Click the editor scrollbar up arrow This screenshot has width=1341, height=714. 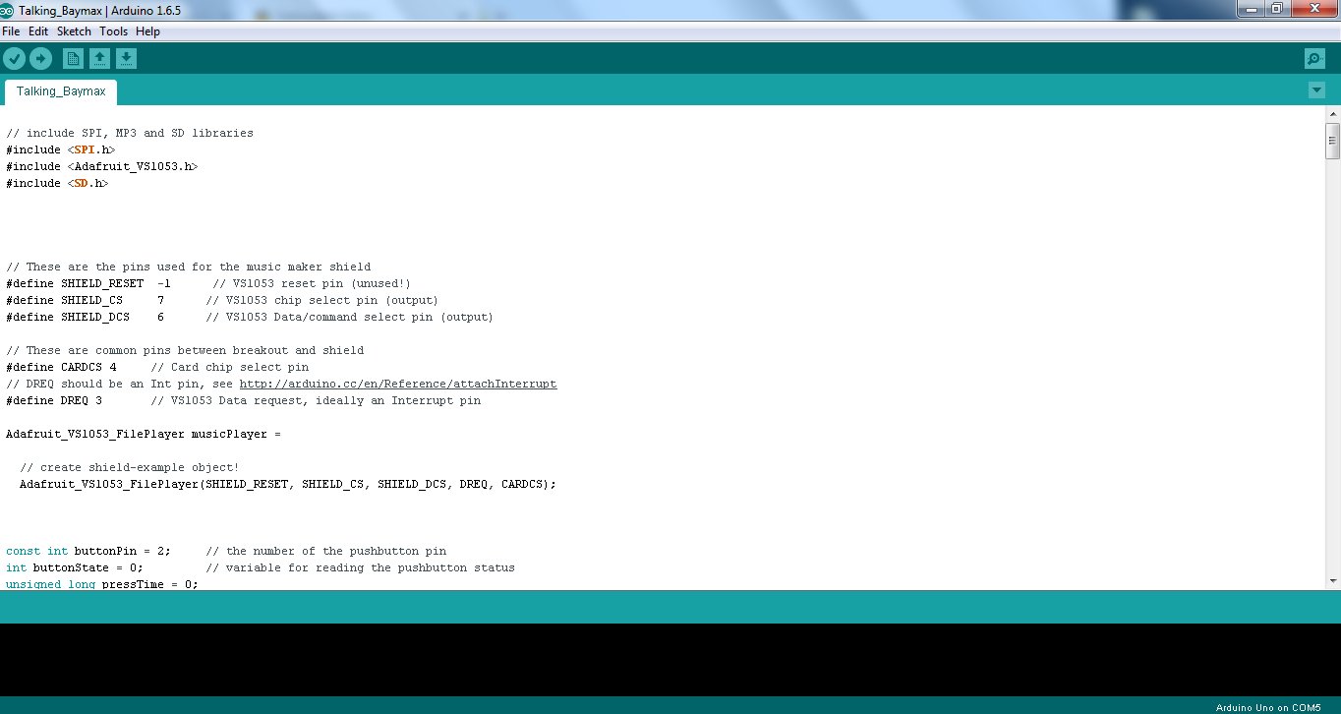pyautogui.click(x=1332, y=115)
